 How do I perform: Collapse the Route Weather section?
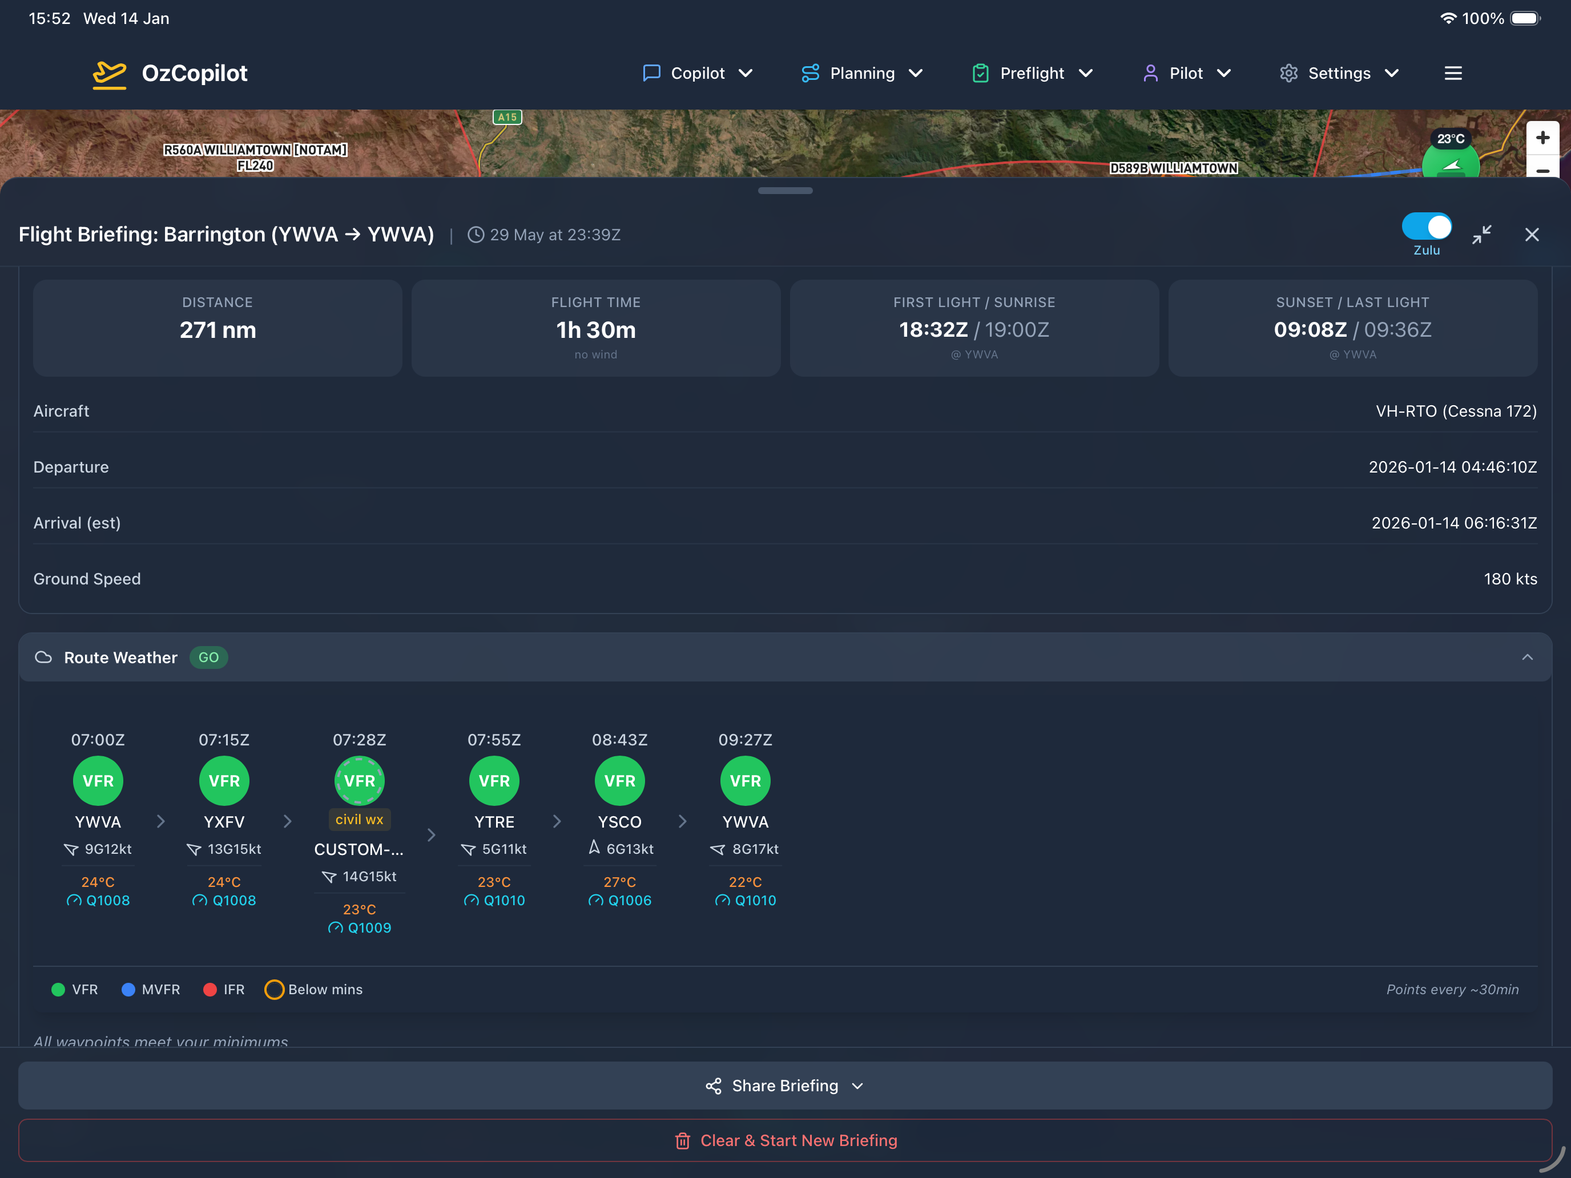pos(1527,657)
